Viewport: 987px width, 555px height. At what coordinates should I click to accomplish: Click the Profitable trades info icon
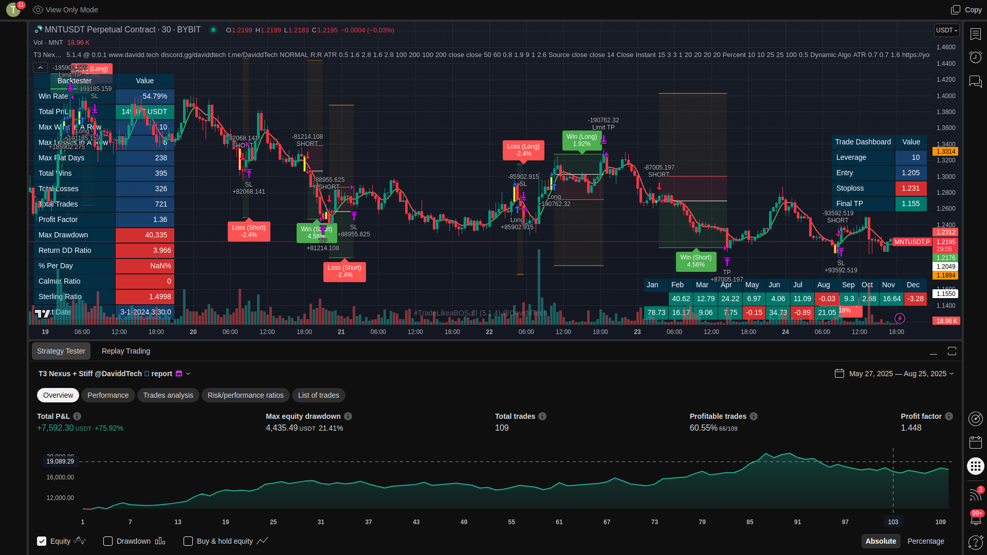pyautogui.click(x=754, y=416)
